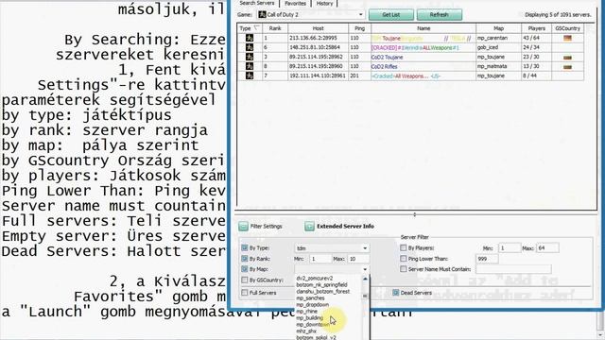Sort server list by Ping column
The height and width of the screenshot is (340, 605).
point(359,28)
